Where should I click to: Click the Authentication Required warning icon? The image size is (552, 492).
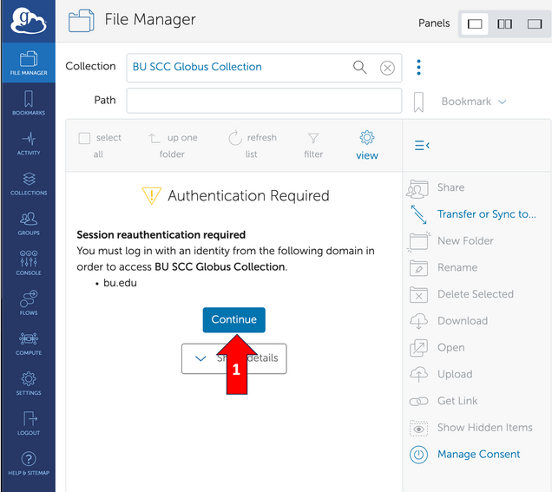pos(151,196)
